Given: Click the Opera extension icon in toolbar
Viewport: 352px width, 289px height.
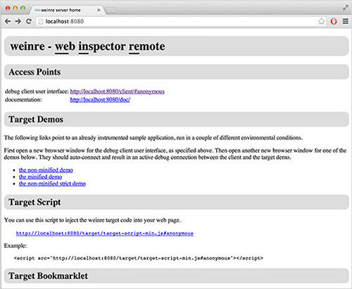Looking at the screenshot, I should [334, 21].
